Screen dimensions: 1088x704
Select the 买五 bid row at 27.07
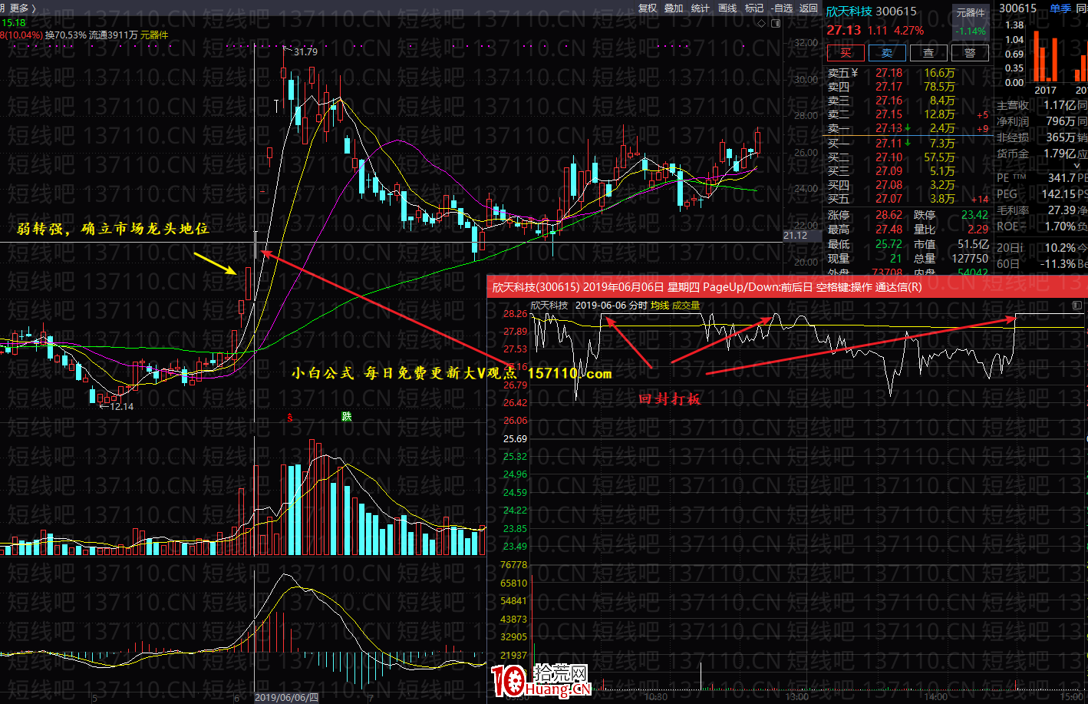tap(908, 199)
